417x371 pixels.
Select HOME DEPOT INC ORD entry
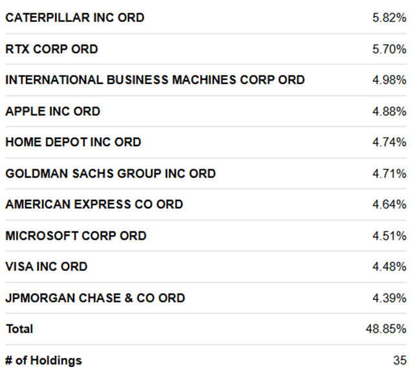coord(73,142)
